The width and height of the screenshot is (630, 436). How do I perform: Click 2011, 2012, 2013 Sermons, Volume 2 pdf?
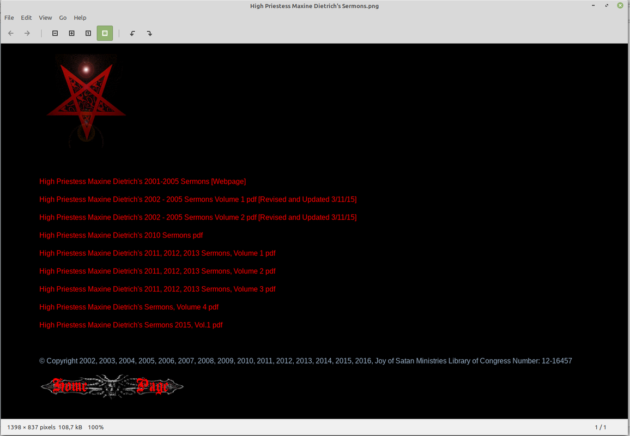[157, 271]
